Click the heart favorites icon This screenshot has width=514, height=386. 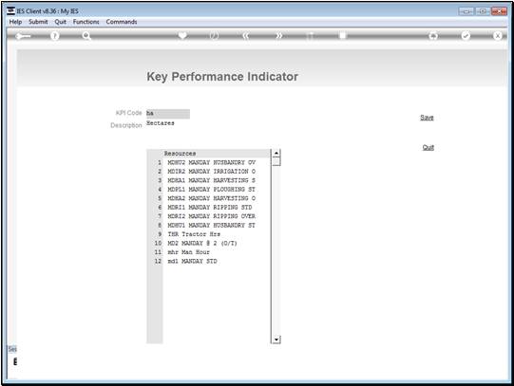click(182, 35)
